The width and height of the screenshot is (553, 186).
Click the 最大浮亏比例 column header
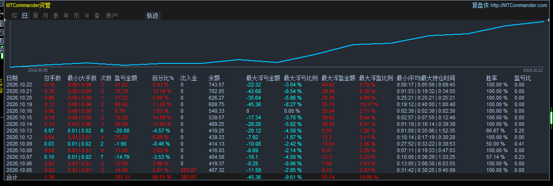tap(301, 78)
